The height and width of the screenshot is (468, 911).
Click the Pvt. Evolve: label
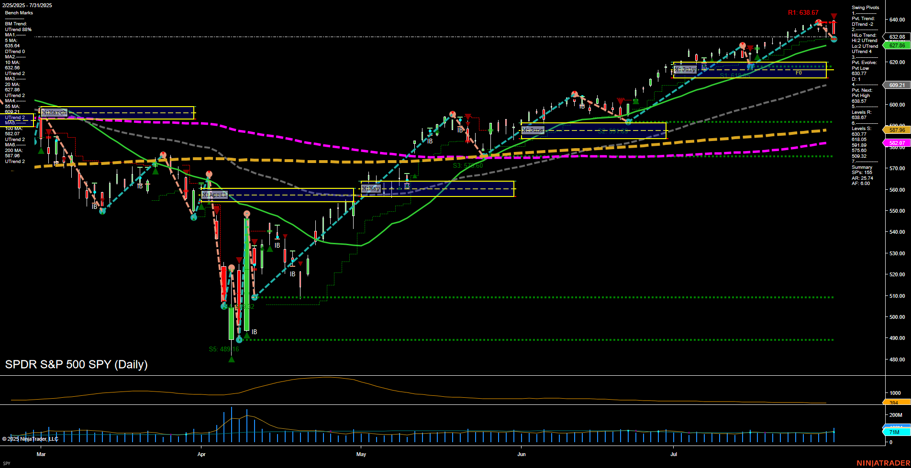tap(864, 63)
